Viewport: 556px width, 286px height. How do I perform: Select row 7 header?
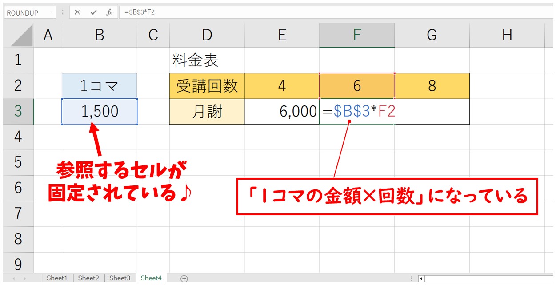[18, 213]
